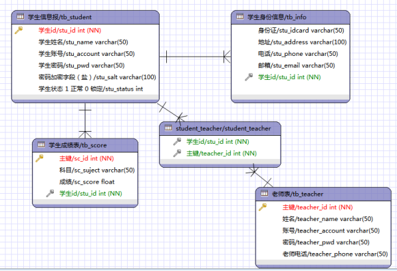Select the stu_account varchar(50) column

[x=86, y=54]
